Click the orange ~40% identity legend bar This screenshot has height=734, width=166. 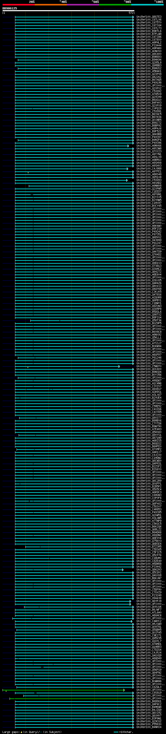click(51, 5)
